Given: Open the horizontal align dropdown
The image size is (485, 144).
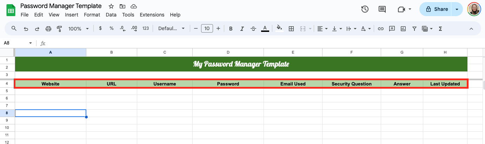Looking at the screenshot, I should pyautogui.click(x=322, y=29).
